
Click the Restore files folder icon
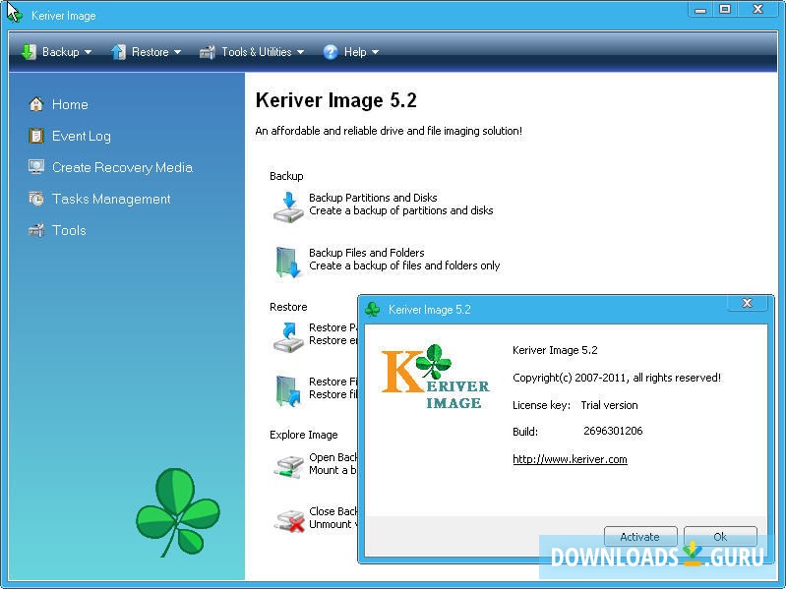pos(288,390)
